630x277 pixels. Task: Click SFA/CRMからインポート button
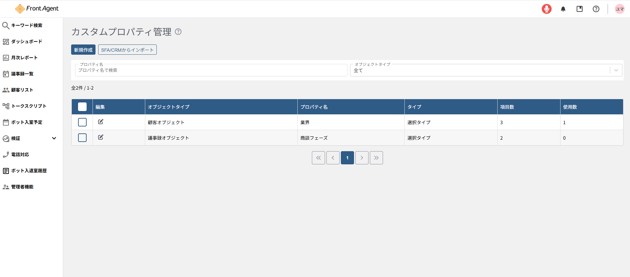(x=127, y=50)
